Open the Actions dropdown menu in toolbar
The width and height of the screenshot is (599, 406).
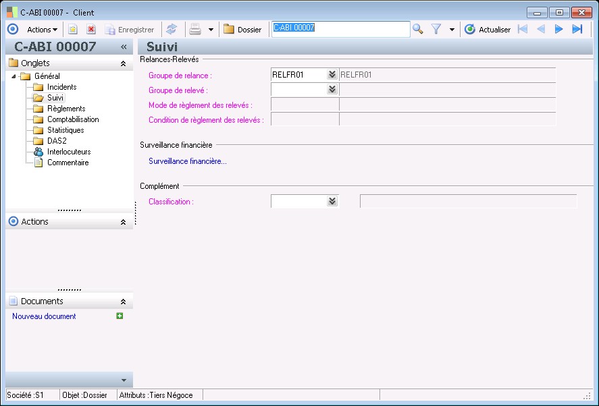[42, 30]
